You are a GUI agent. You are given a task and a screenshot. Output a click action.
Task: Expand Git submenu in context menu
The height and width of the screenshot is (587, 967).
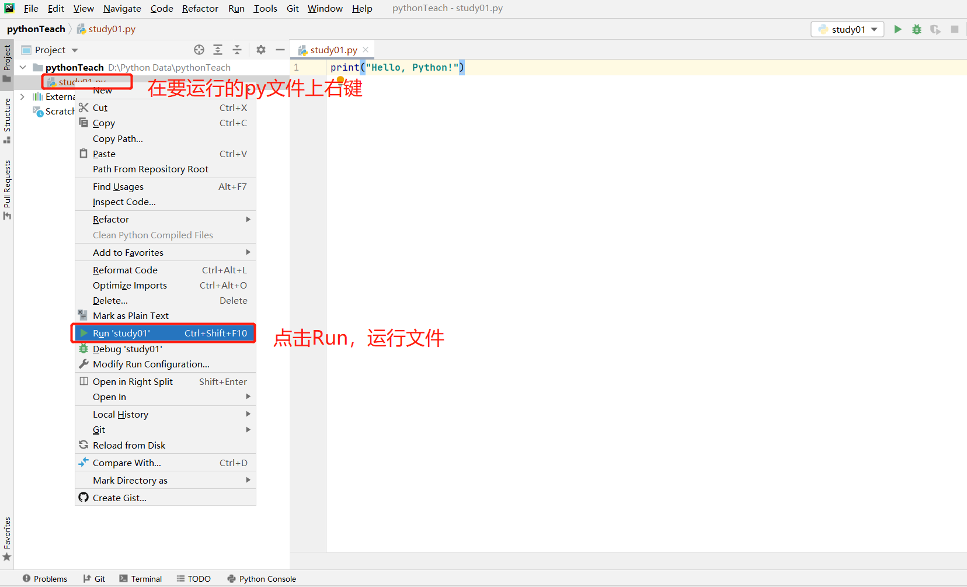click(166, 429)
